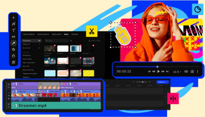The height and width of the screenshot is (117, 205).
Task: Click the timeline zoom slider
Action: point(141,82)
